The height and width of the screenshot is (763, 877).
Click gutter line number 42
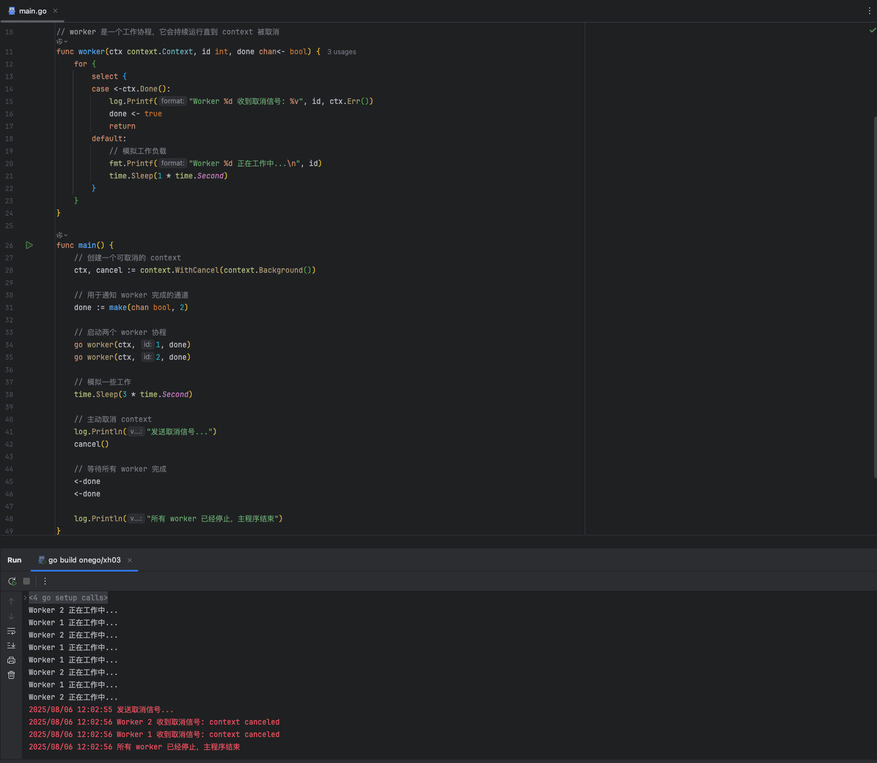point(9,444)
